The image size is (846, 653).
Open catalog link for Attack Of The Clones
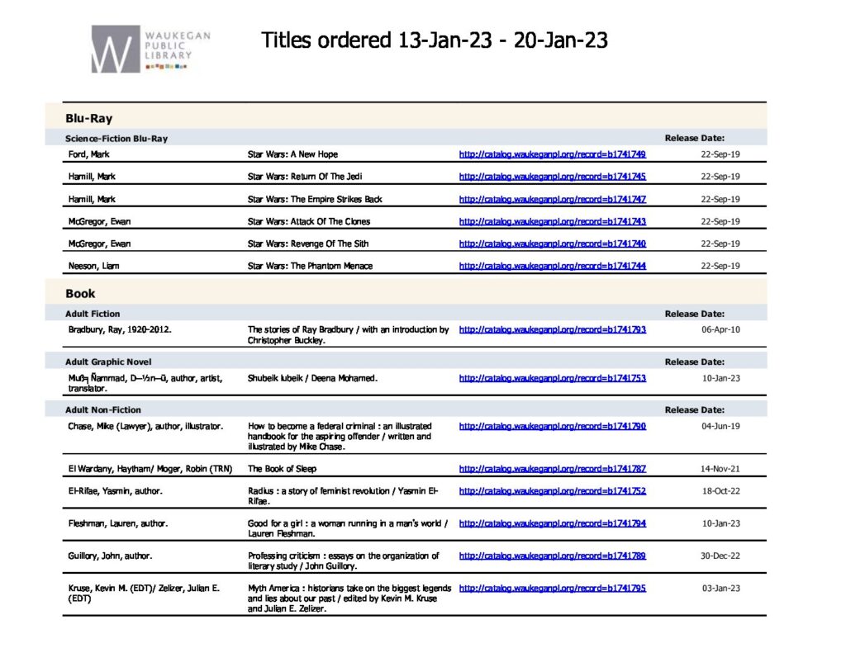[552, 221]
